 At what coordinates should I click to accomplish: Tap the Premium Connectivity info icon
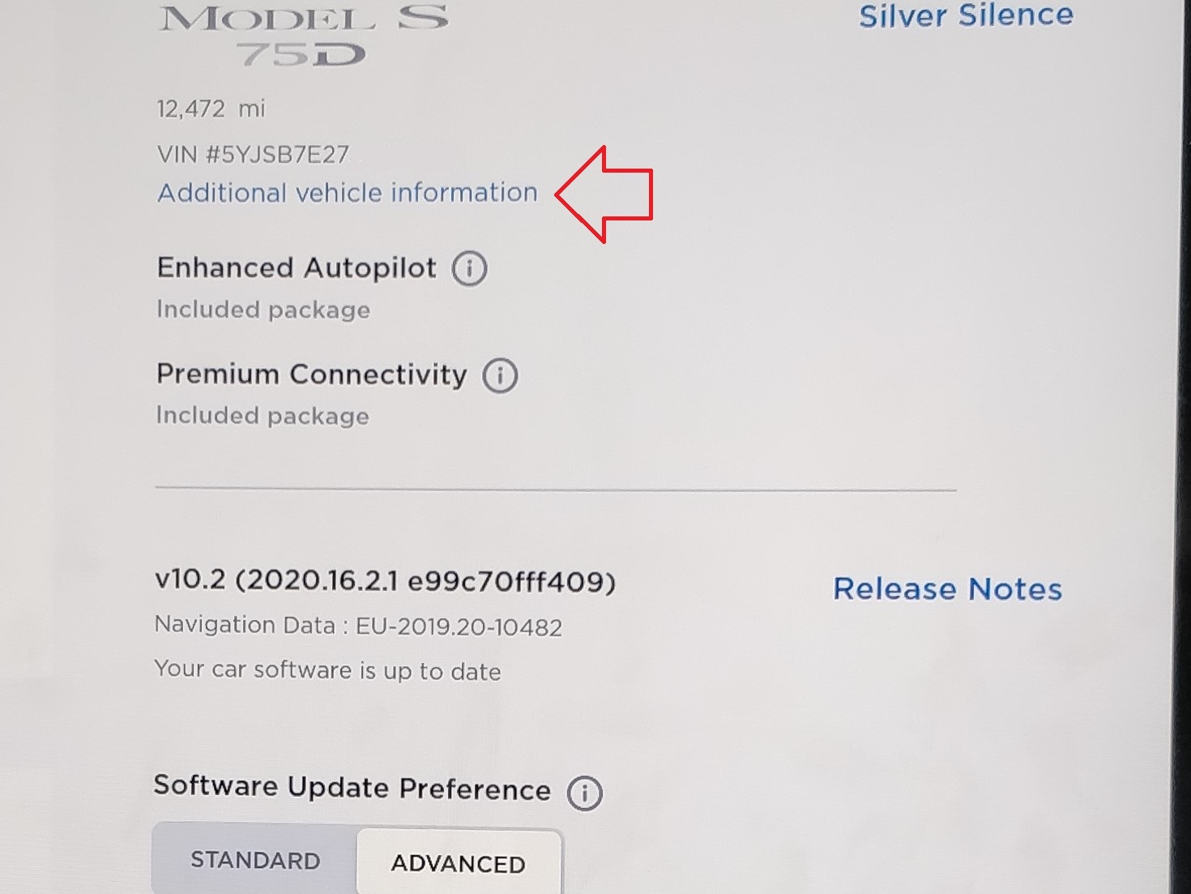(x=500, y=375)
